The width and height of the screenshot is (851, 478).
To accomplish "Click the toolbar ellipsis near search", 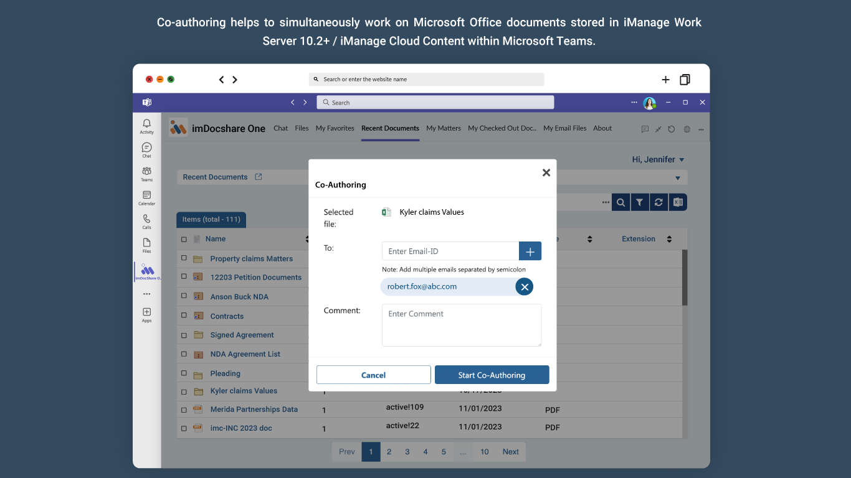I will tap(606, 202).
